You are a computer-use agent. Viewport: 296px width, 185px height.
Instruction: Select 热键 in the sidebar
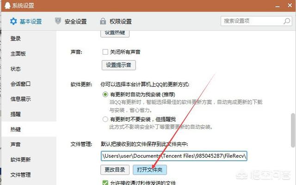click(x=29, y=129)
